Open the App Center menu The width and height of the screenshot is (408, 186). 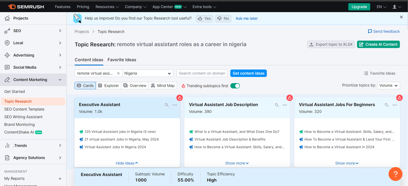click(170, 7)
